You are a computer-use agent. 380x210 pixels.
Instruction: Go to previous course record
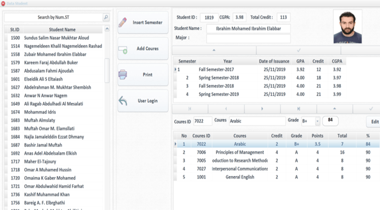[226, 109]
